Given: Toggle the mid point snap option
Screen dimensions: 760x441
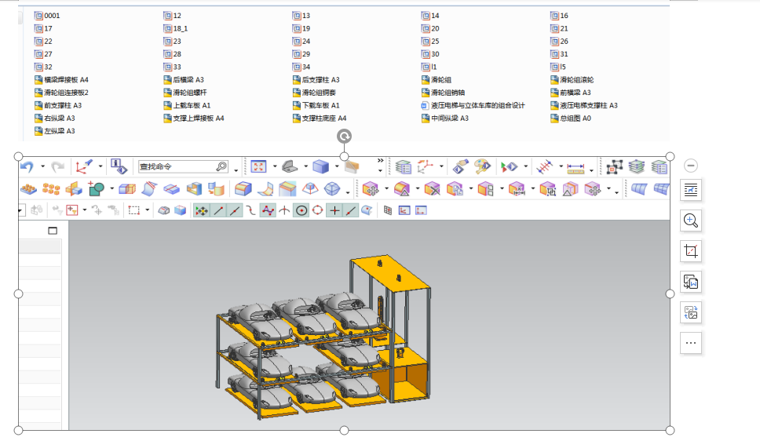Looking at the screenshot, I should pos(235,210).
